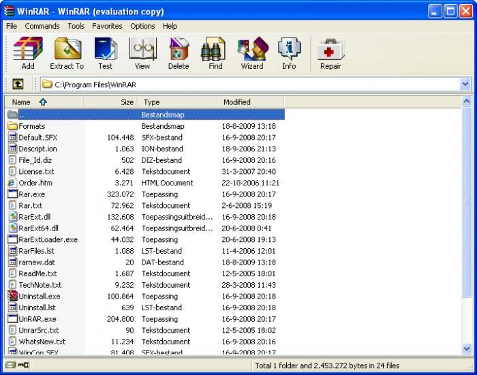Screen dimensions: 477x375
Task: Open the File menu
Action: pos(12,26)
